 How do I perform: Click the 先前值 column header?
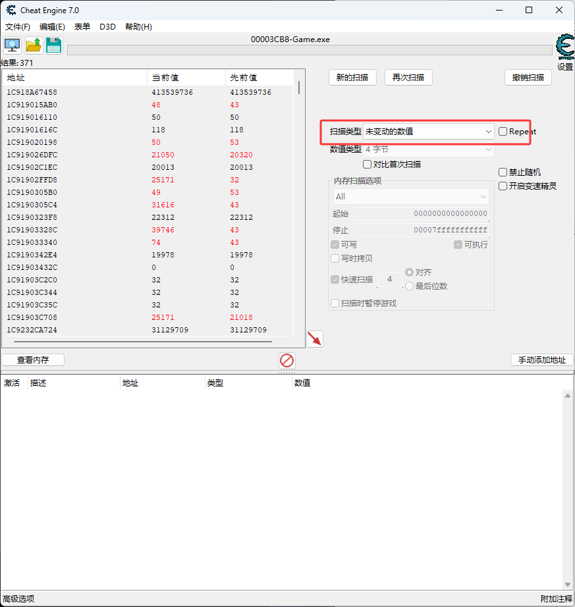(x=260, y=78)
